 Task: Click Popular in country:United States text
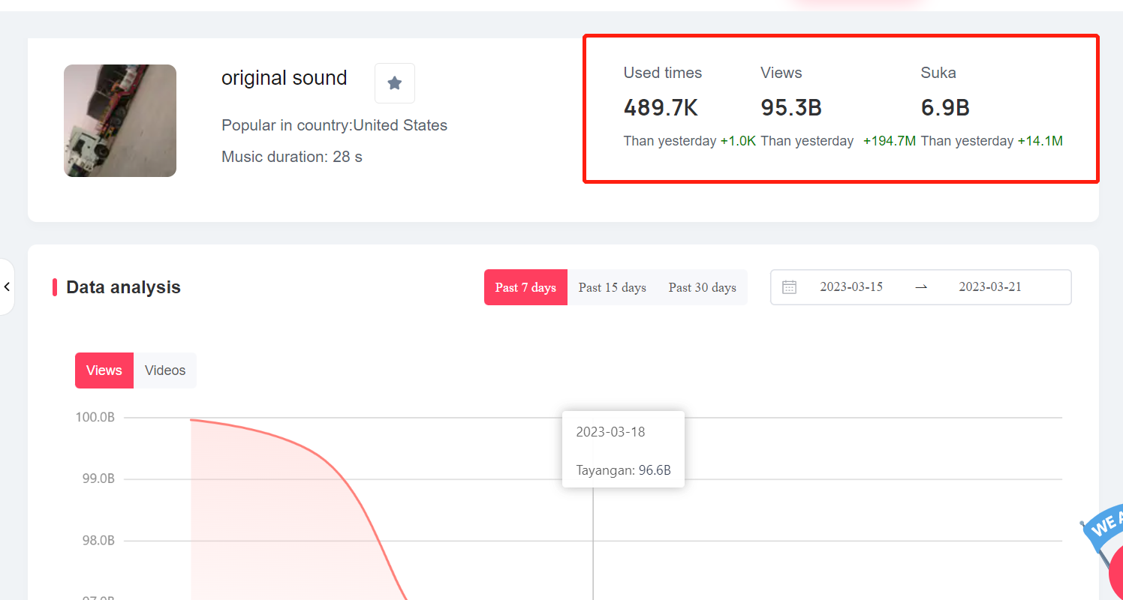point(335,125)
